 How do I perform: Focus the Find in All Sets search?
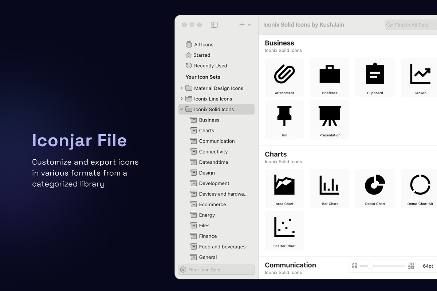412,25
